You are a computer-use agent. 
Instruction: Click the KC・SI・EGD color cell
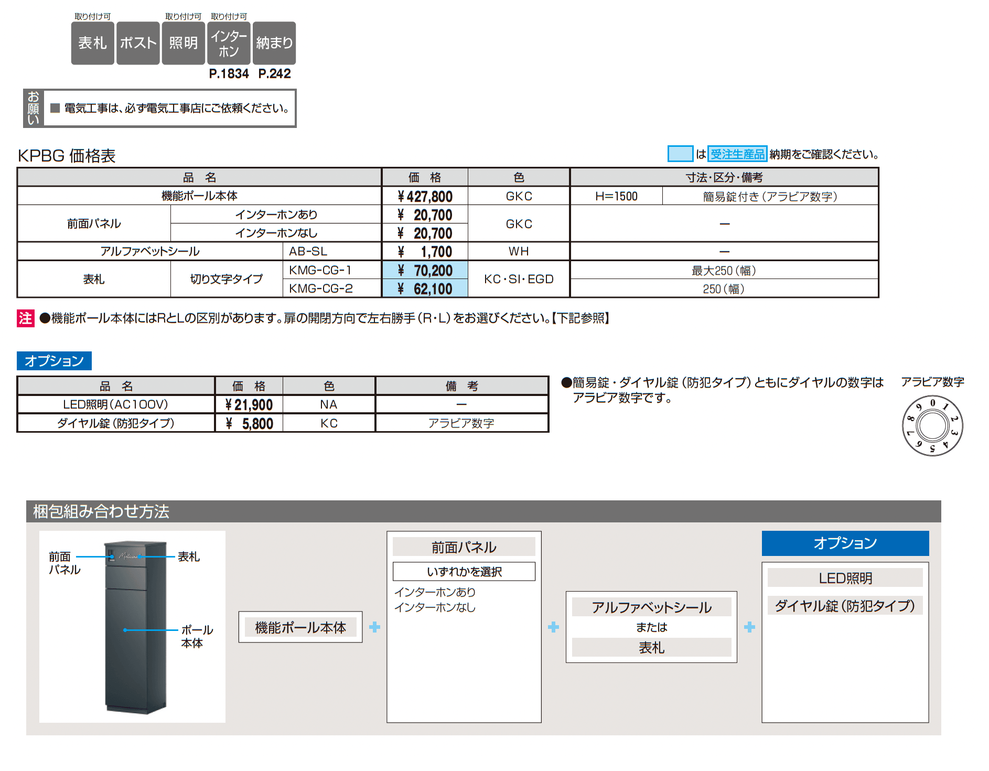pyautogui.click(x=519, y=279)
